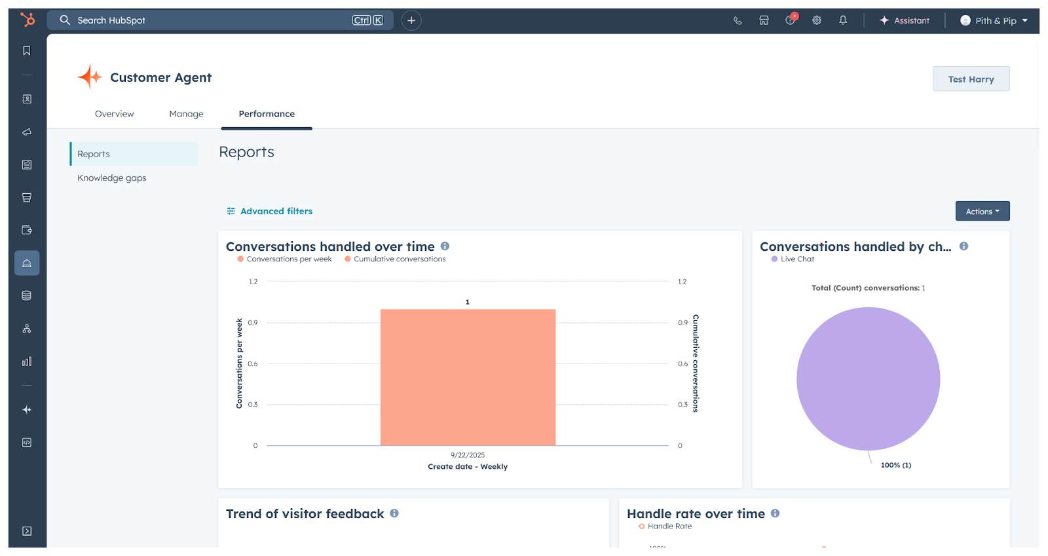1048x556 pixels.
Task: Toggle Conversations per week legend series
Action: pyautogui.click(x=284, y=259)
